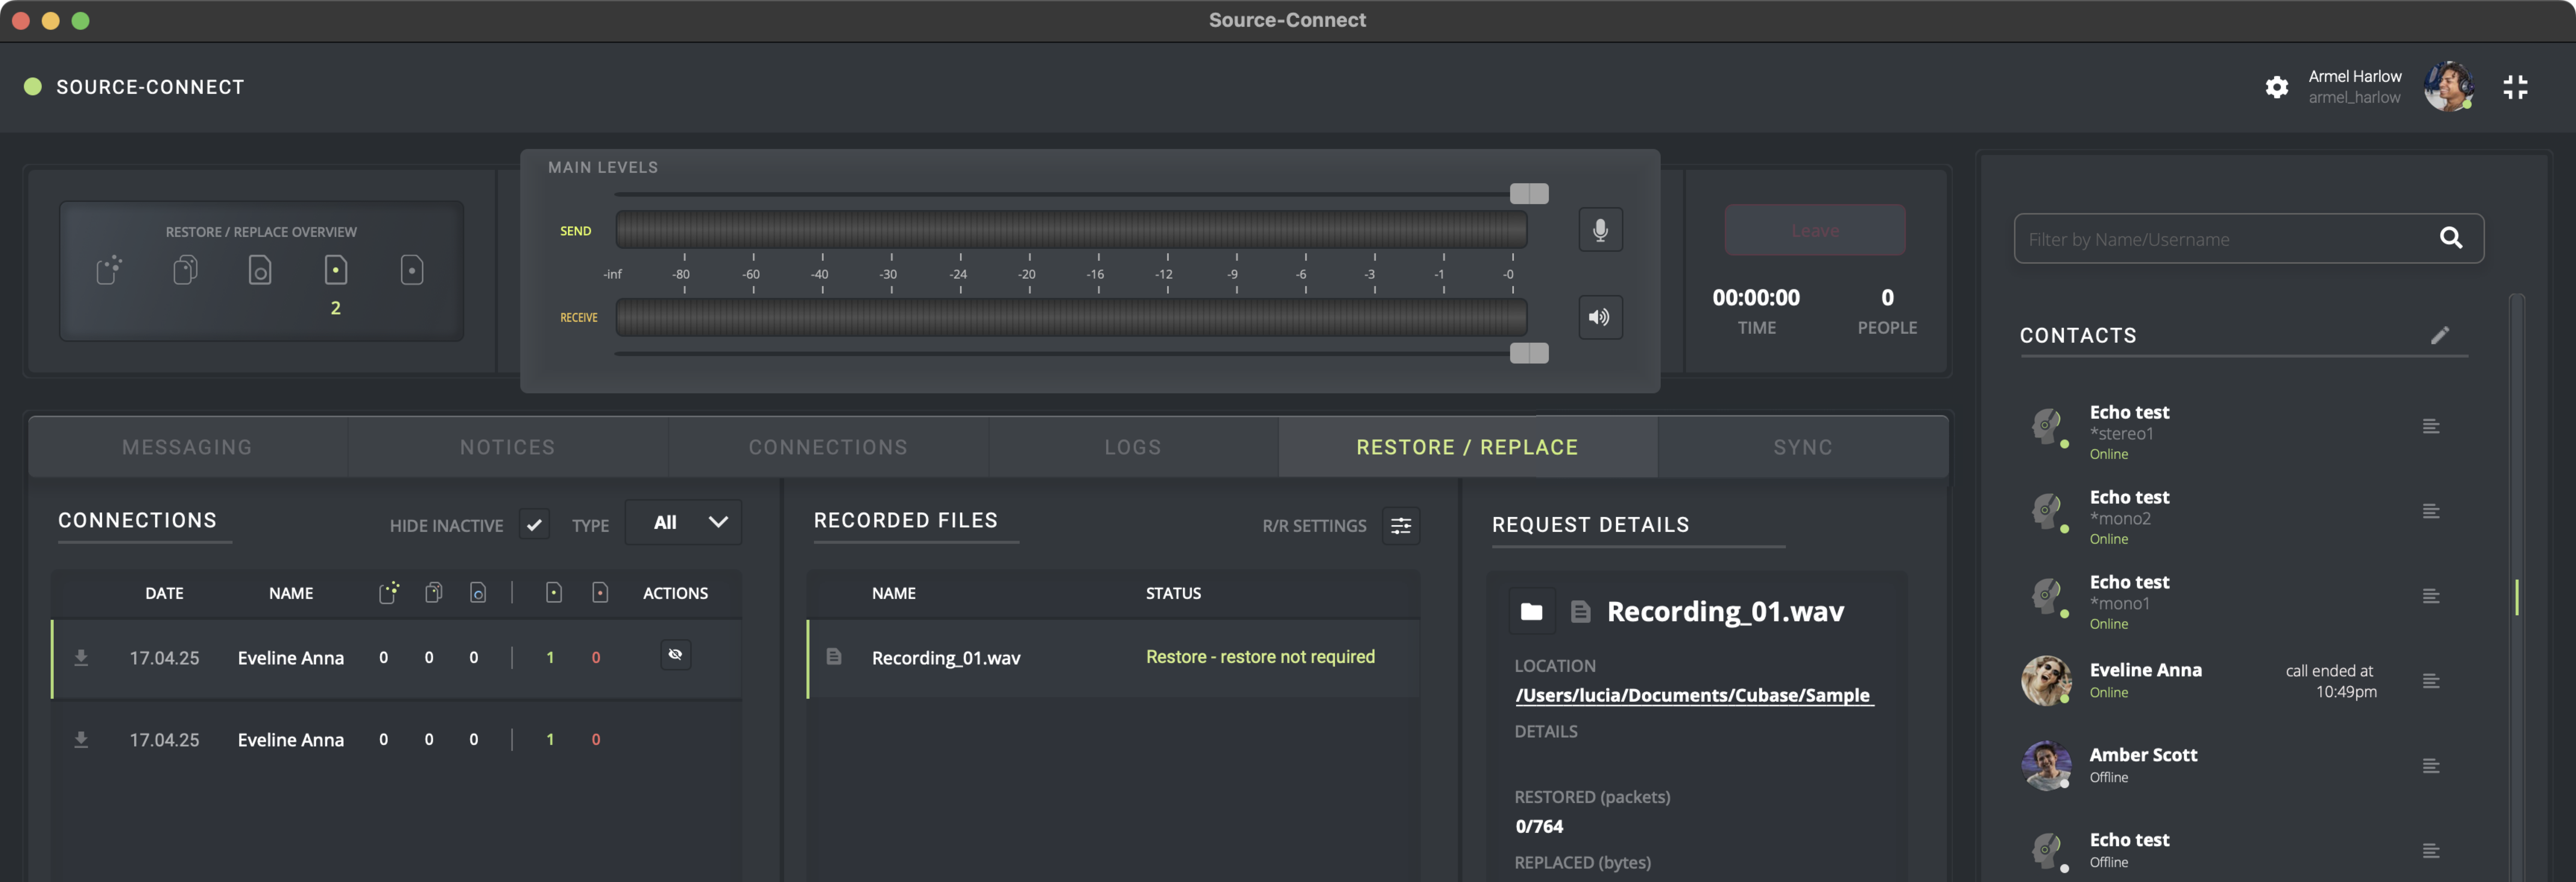Click the Filter by Name/Username field
Viewport: 2576px width, 882px height.
tap(2220, 239)
